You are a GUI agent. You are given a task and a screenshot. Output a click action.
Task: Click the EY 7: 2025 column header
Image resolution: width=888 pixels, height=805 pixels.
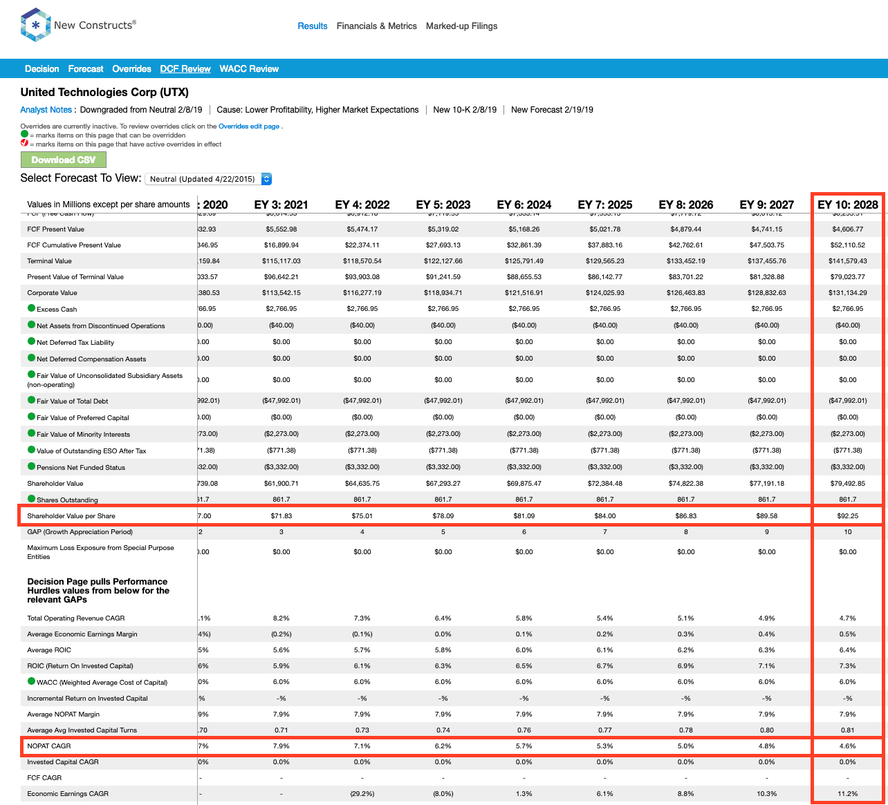pos(605,205)
